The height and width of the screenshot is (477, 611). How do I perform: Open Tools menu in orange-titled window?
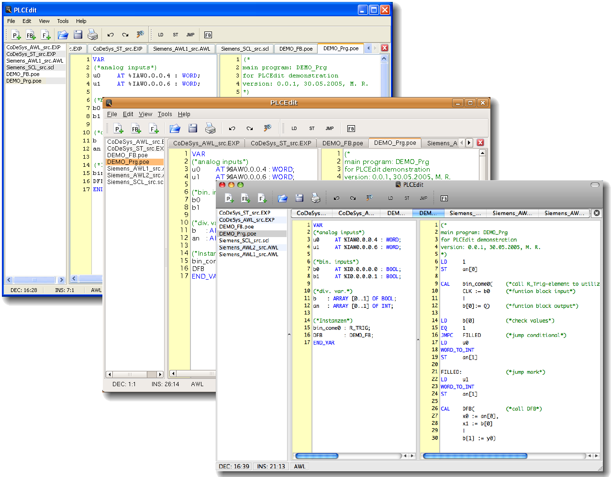click(165, 114)
